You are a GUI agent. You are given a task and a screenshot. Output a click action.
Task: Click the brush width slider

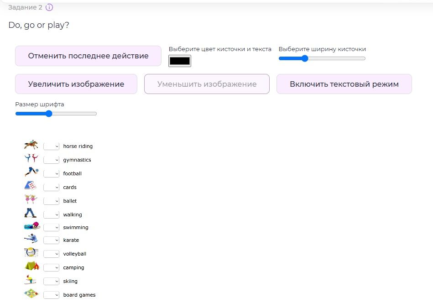[322, 58]
